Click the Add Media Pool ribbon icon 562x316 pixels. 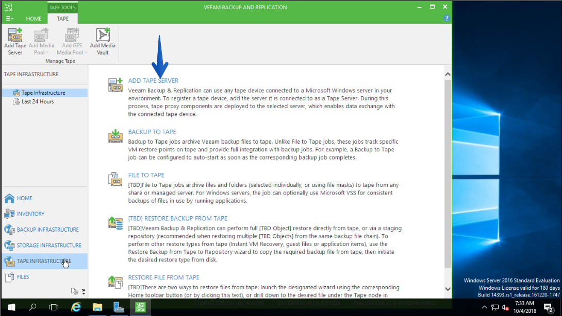tap(41, 35)
